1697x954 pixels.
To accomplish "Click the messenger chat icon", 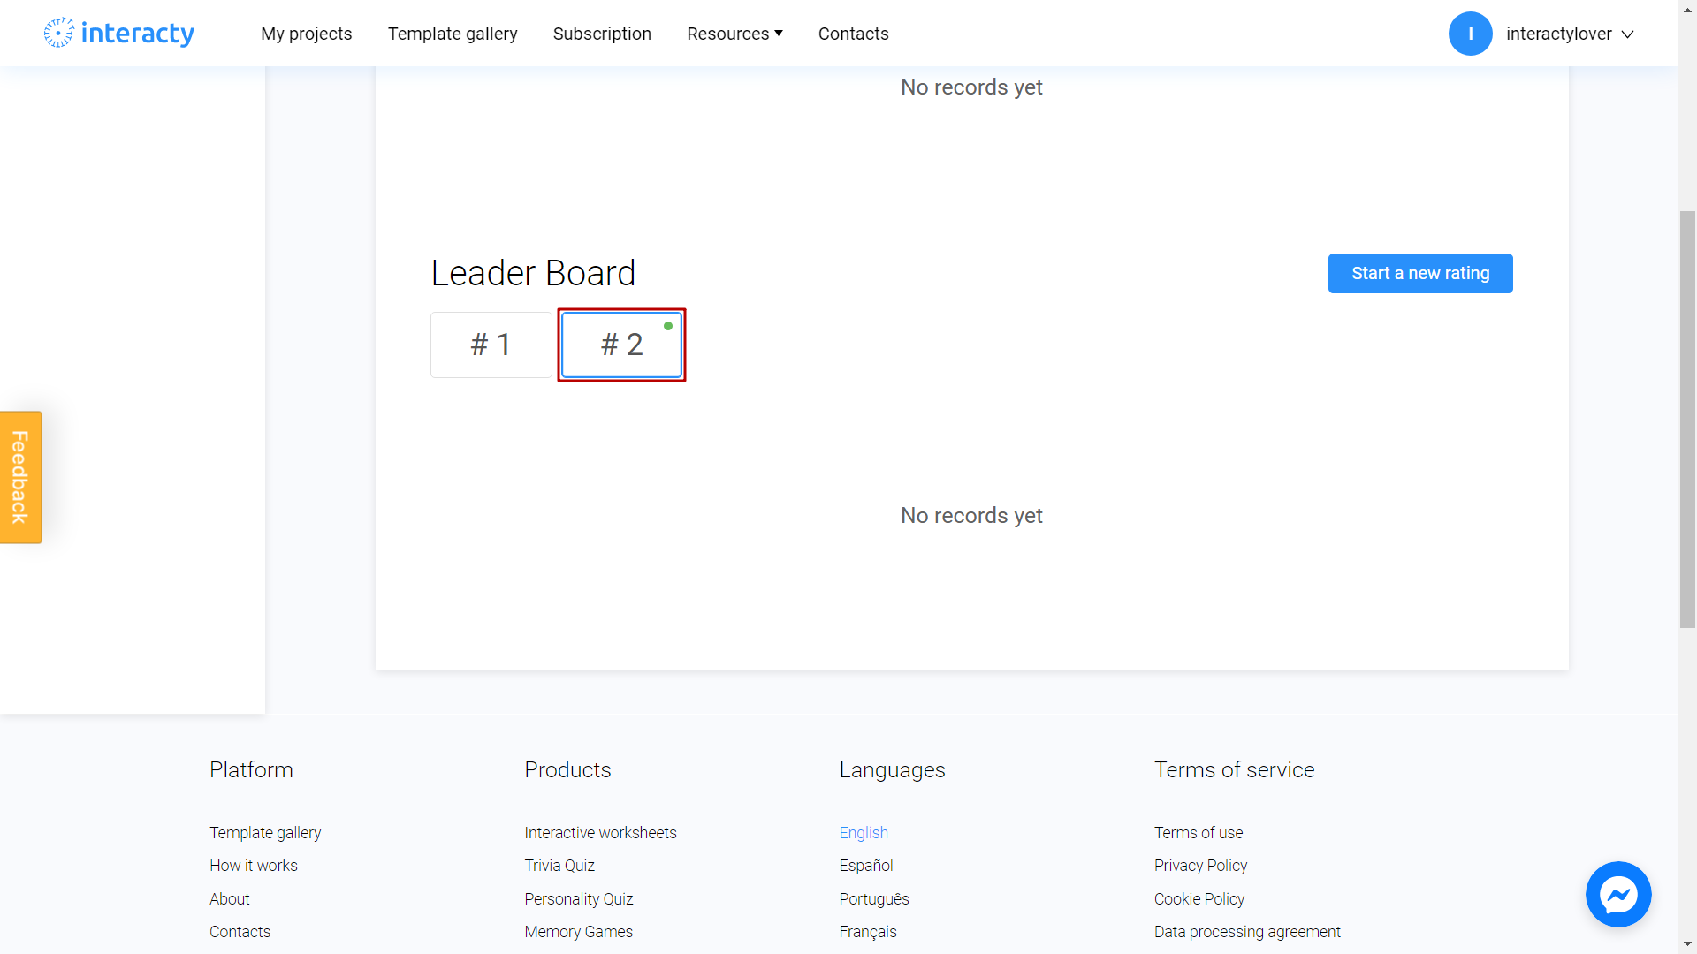I will (1619, 895).
